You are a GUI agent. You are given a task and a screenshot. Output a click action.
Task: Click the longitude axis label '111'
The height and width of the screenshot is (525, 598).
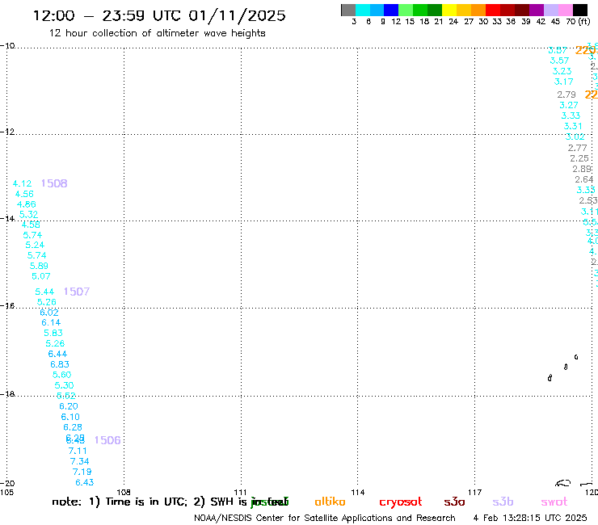coord(240,492)
